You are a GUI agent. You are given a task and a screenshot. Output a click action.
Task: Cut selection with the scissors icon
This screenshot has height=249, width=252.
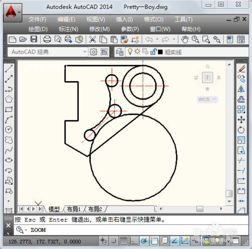pyautogui.click(x=93, y=40)
